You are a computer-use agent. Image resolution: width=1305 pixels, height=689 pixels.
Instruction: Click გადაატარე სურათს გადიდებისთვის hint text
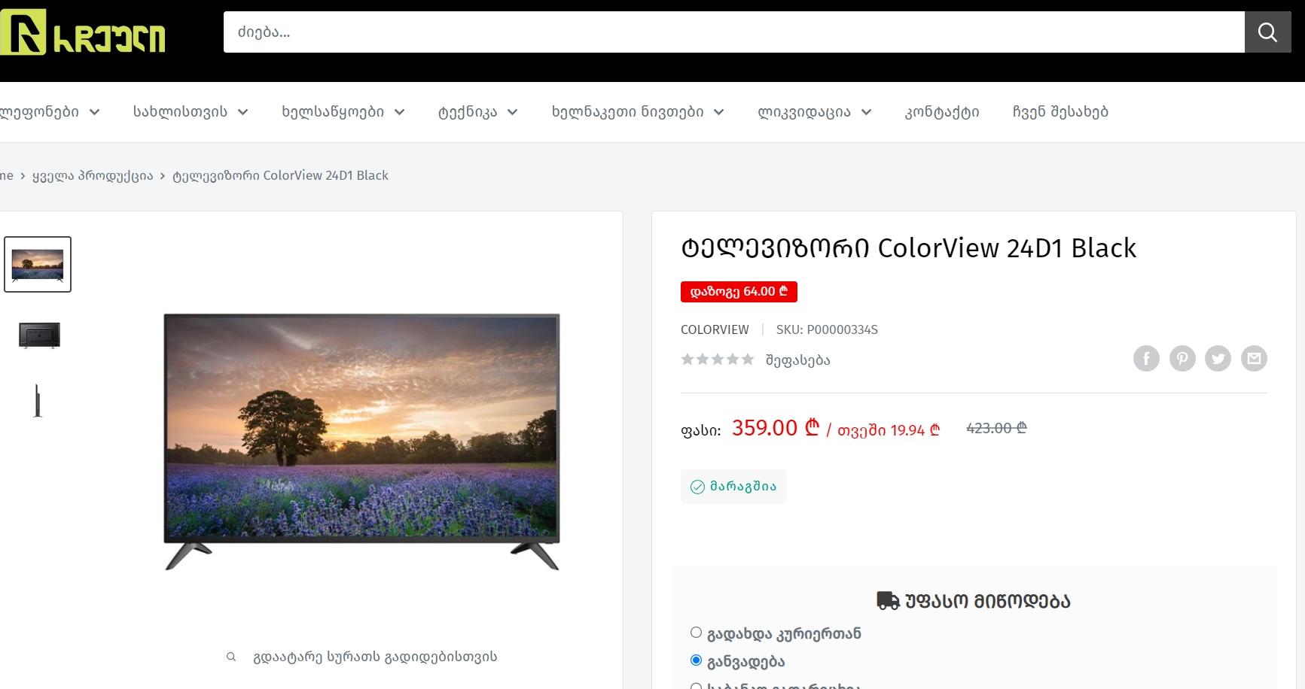point(375,657)
